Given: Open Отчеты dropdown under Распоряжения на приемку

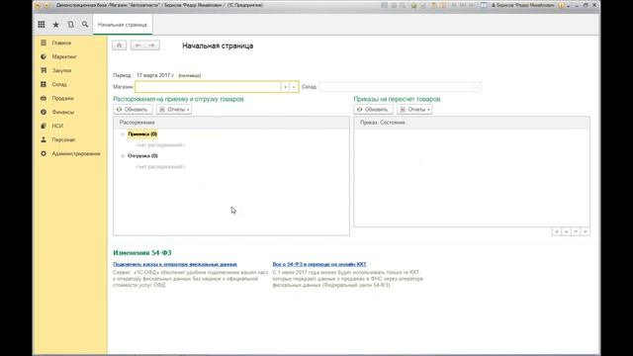Looking at the screenshot, I should (x=174, y=110).
